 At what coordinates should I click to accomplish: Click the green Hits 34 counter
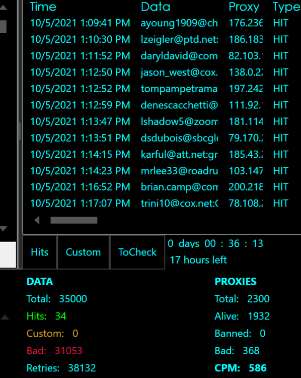pyautogui.click(x=46, y=316)
